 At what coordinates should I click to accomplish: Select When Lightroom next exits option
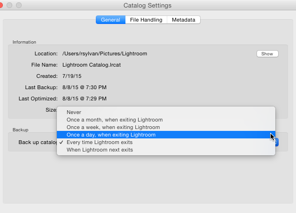(166, 150)
